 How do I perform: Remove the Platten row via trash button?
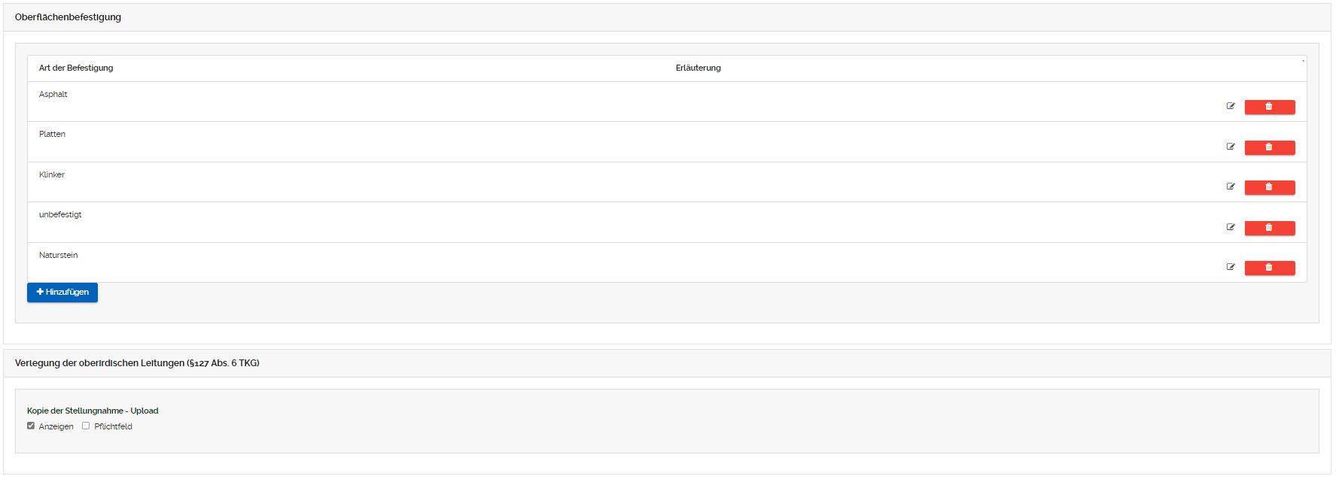(x=1269, y=147)
